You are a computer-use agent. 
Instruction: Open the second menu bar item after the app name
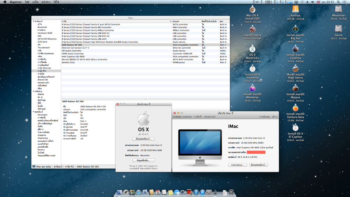coord(35,2)
